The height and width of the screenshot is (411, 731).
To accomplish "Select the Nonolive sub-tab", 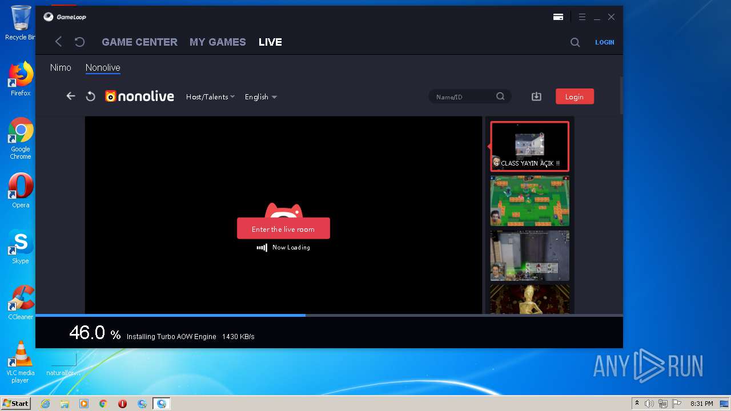I will (103, 67).
